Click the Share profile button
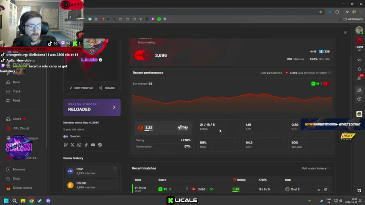The height and width of the screenshot is (205, 365). [107, 88]
